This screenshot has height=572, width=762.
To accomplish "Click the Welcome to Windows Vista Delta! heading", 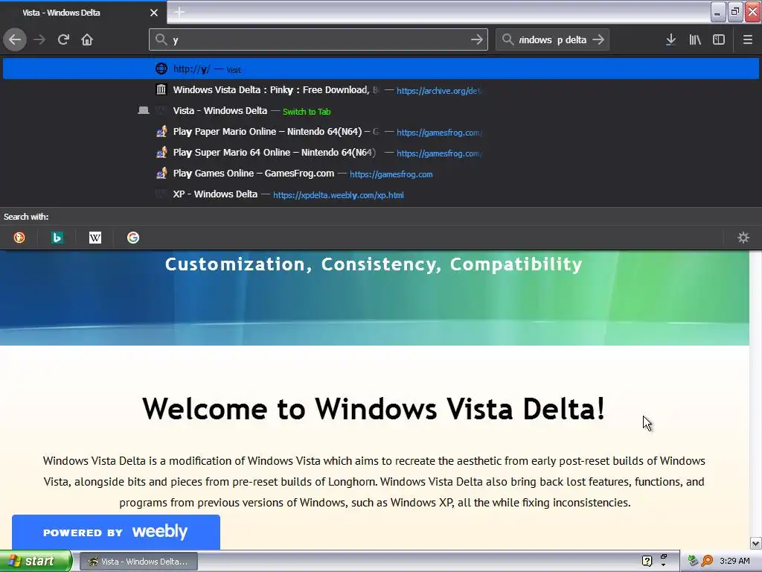I will coord(374,408).
